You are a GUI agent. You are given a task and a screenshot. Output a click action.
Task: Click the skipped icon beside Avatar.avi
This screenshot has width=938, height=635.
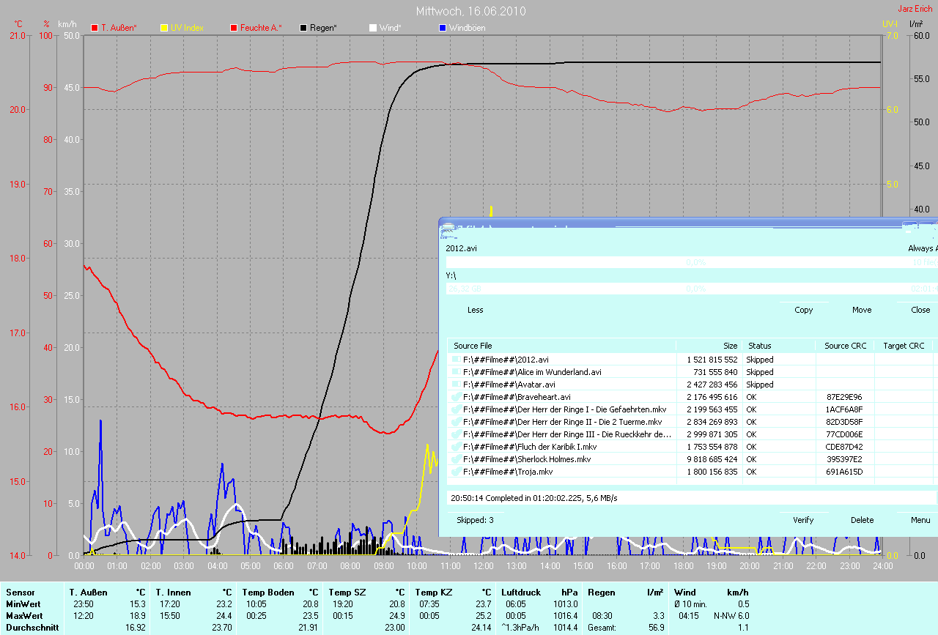457,385
